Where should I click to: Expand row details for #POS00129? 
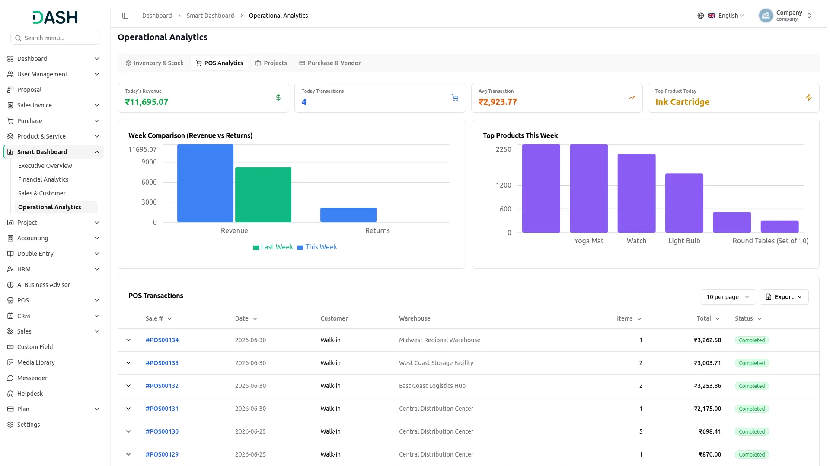click(128, 454)
